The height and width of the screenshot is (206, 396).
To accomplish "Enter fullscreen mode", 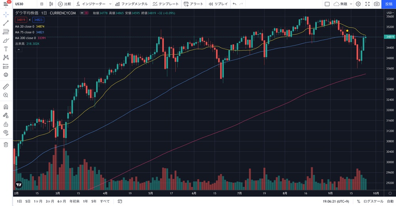I will pyautogui.click(x=367, y=4).
